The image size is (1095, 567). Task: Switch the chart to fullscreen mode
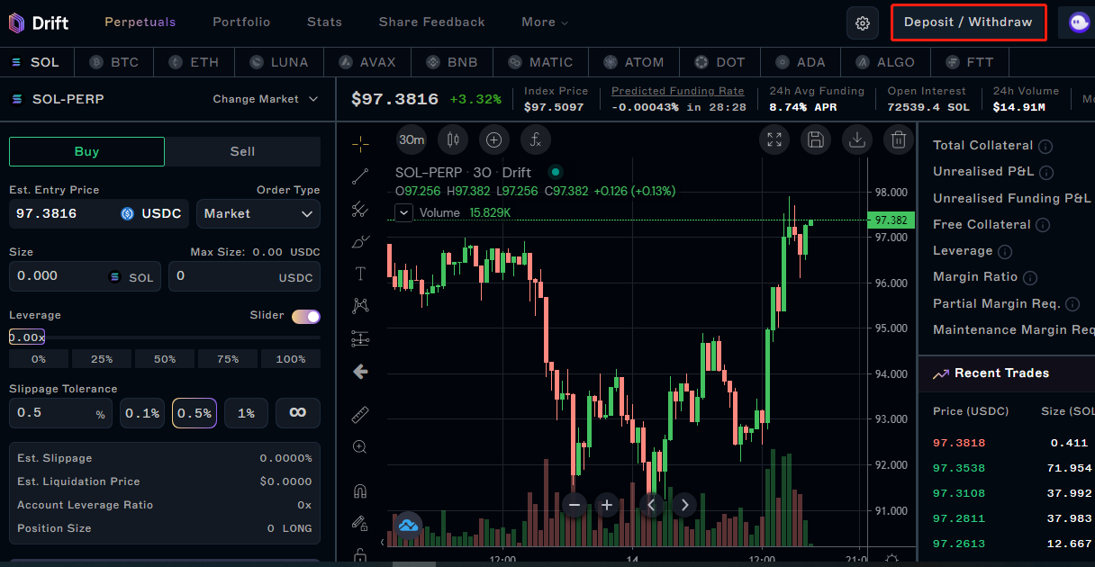[774, 139]
